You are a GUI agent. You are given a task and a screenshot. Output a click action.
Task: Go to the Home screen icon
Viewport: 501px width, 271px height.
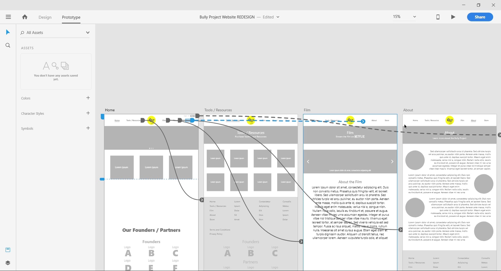(x=25, y=17)
